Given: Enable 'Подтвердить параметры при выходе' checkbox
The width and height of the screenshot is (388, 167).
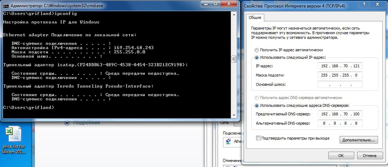Looking at the screenshot, I should point(258,138).
